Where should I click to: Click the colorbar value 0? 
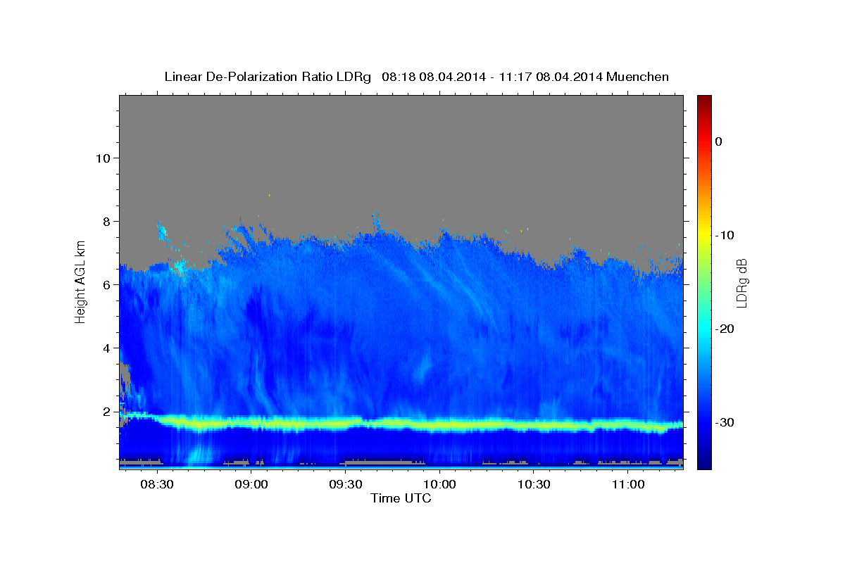pos(719,141)
